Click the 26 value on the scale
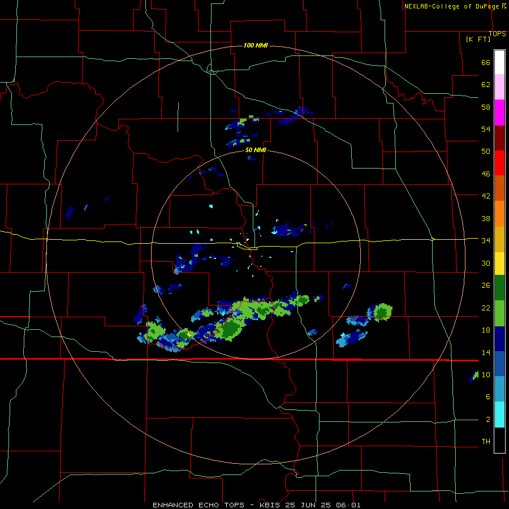 point(486,286)
